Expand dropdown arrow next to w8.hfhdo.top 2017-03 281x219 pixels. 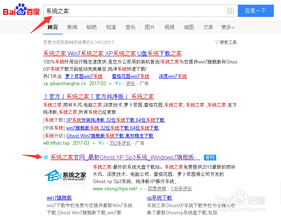click(x=94, y=144)
